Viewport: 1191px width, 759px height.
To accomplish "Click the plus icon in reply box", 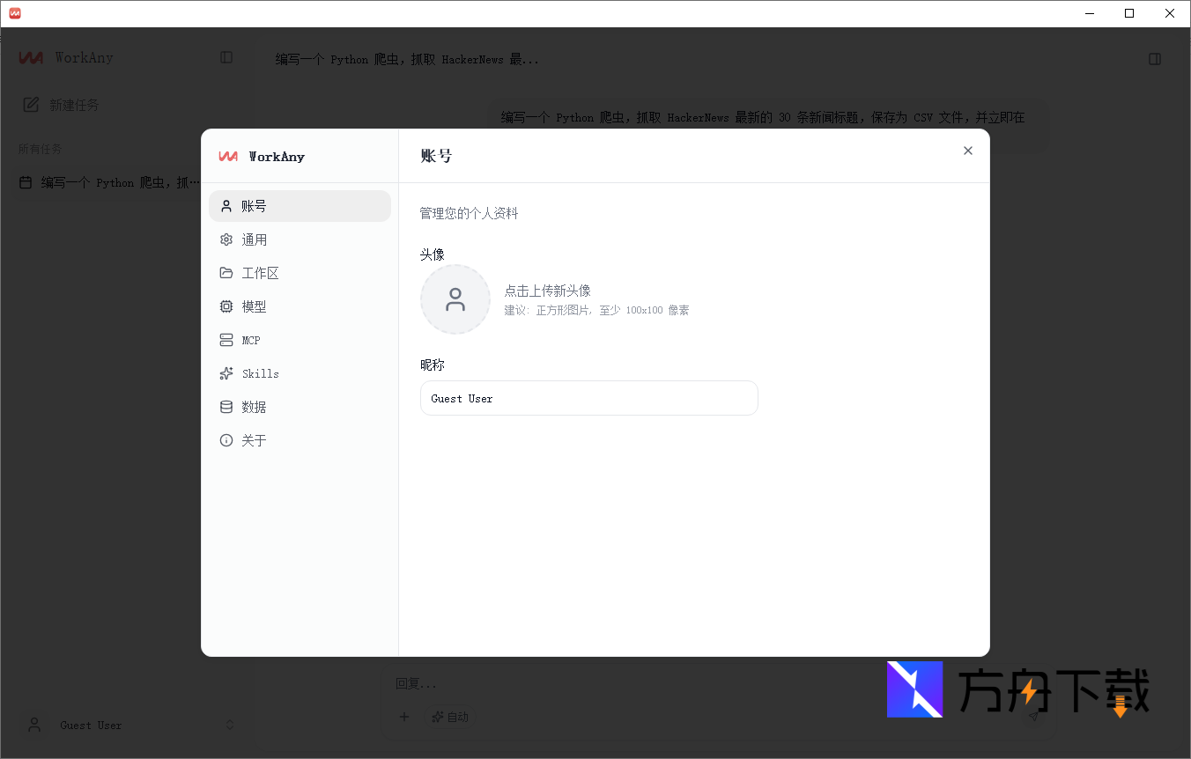I will click(x=404, y=717).
